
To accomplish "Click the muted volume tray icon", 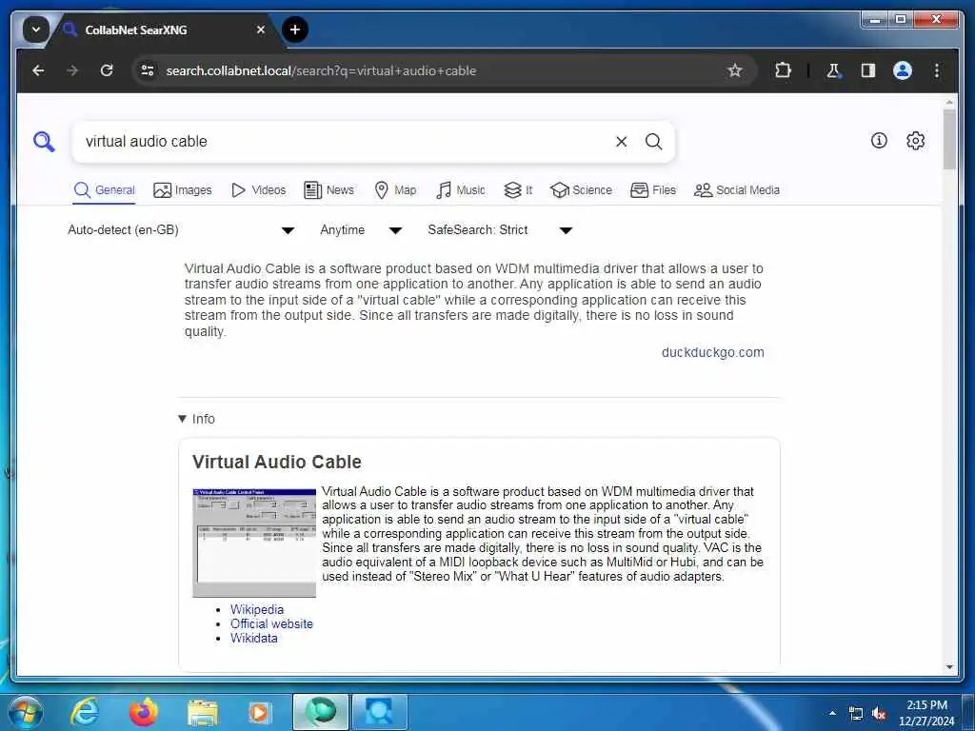I will pos(879,714).
